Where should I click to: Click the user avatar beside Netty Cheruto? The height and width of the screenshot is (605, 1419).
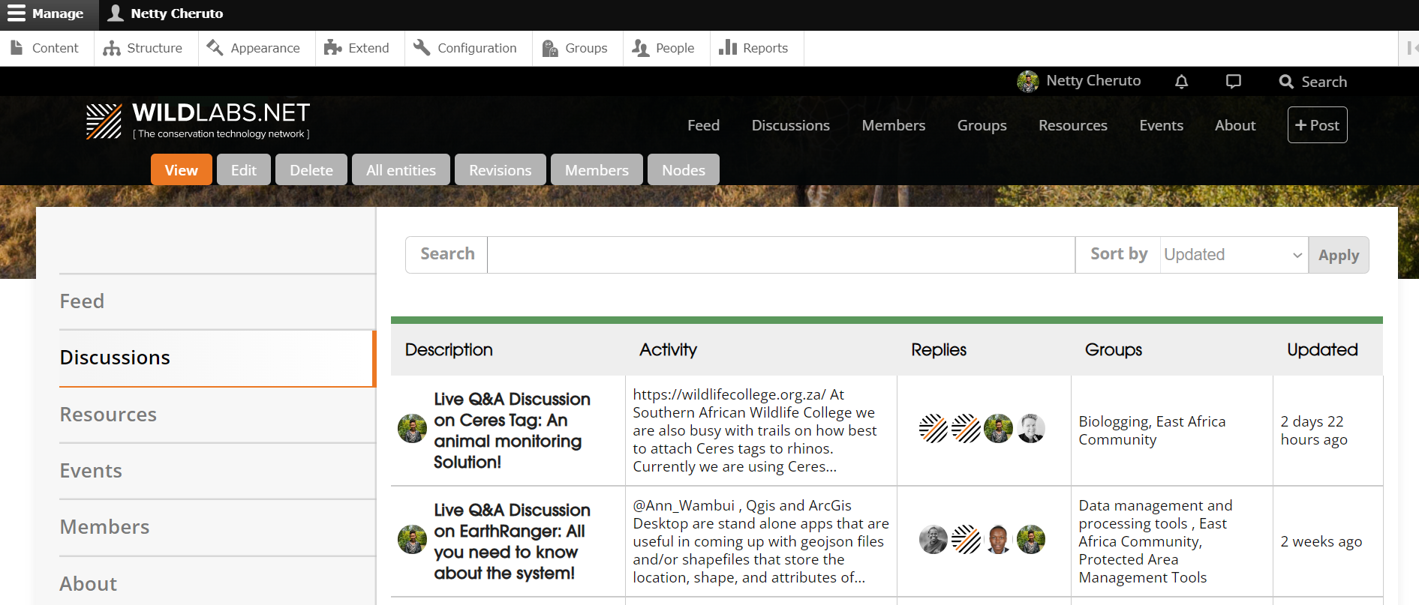1027,81
